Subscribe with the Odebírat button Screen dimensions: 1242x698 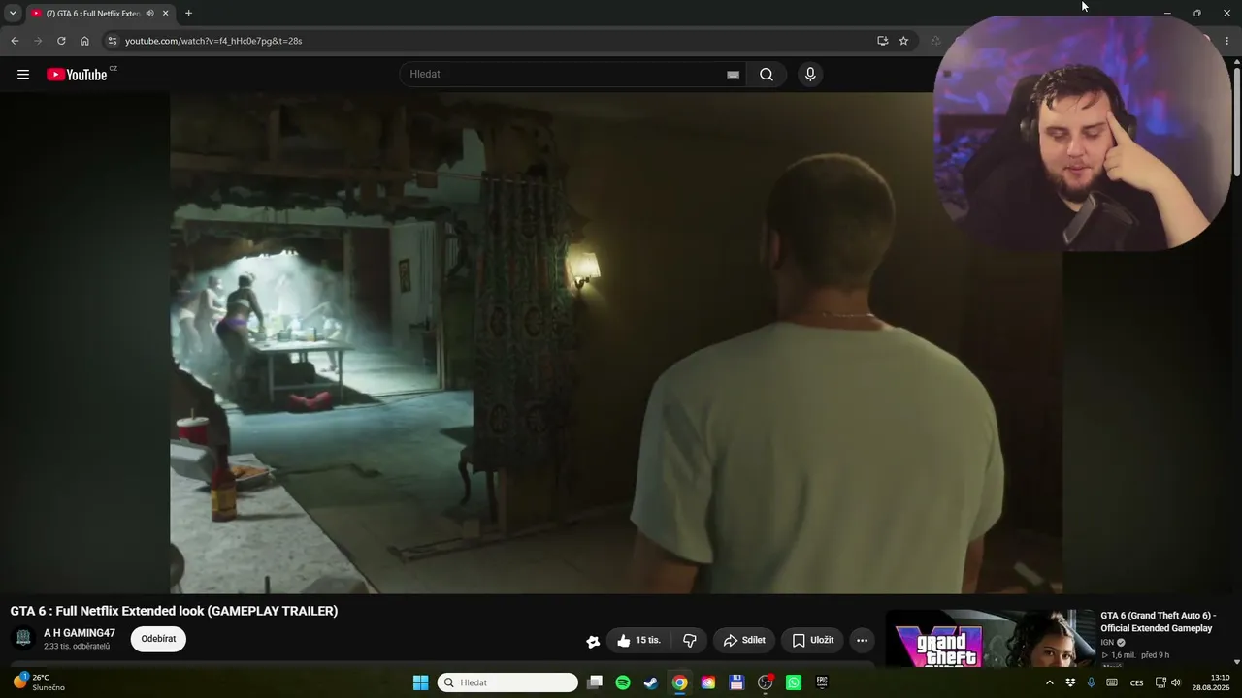pyautogui.click(x=158, y=639)
